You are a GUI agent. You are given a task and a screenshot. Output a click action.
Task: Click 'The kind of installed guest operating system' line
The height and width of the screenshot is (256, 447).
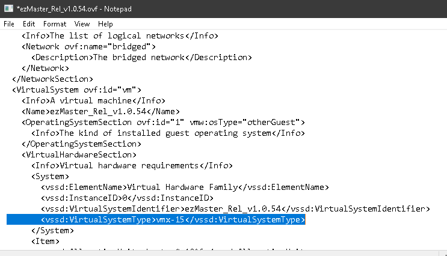(168, 133)
